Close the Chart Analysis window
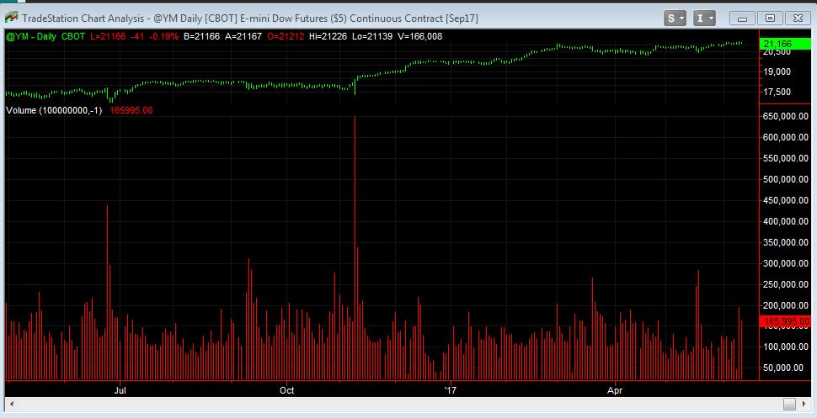This screenshot has height=418, width=817. 798,19
